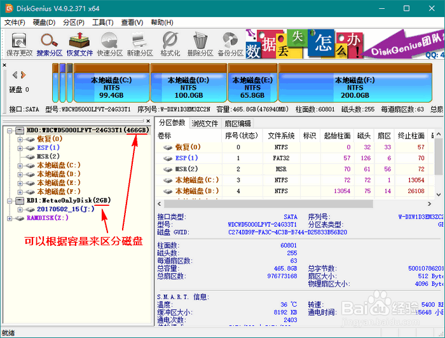Select partition block 本地磁盘(C:) 99.4GB
The image size is (445, 338).
click(111, 83)
